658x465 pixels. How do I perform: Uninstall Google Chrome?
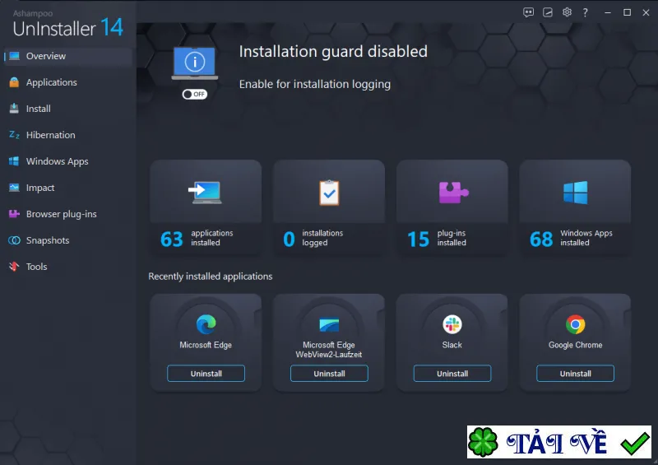[575, 374]
